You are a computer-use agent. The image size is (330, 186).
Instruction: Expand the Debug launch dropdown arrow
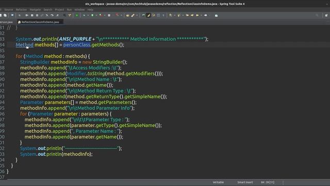tap(88, 15)
